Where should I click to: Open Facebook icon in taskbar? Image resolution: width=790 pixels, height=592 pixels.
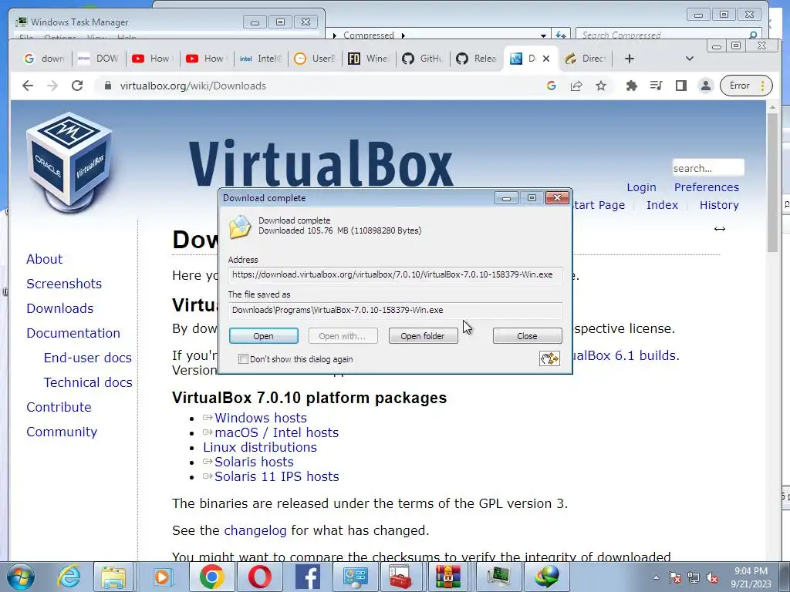pyautogui.click(x=308, y=577)
